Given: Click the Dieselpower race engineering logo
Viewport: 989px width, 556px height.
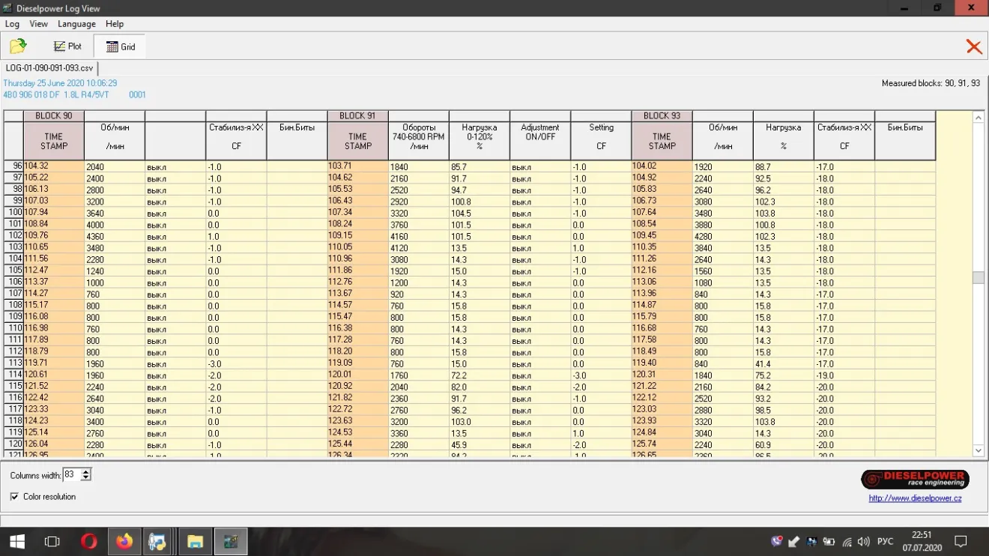Looking at the screenshot, I should point(915,480).
